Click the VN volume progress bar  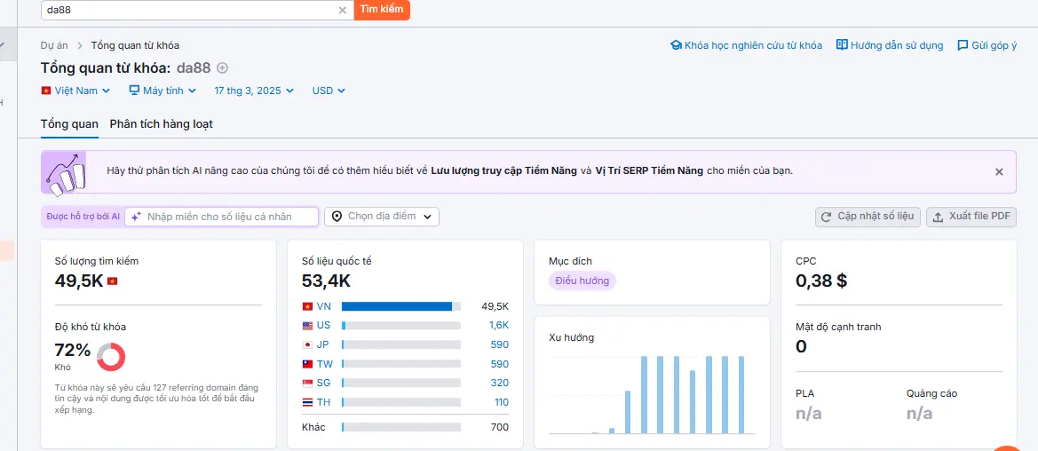(x=401, y=306)
